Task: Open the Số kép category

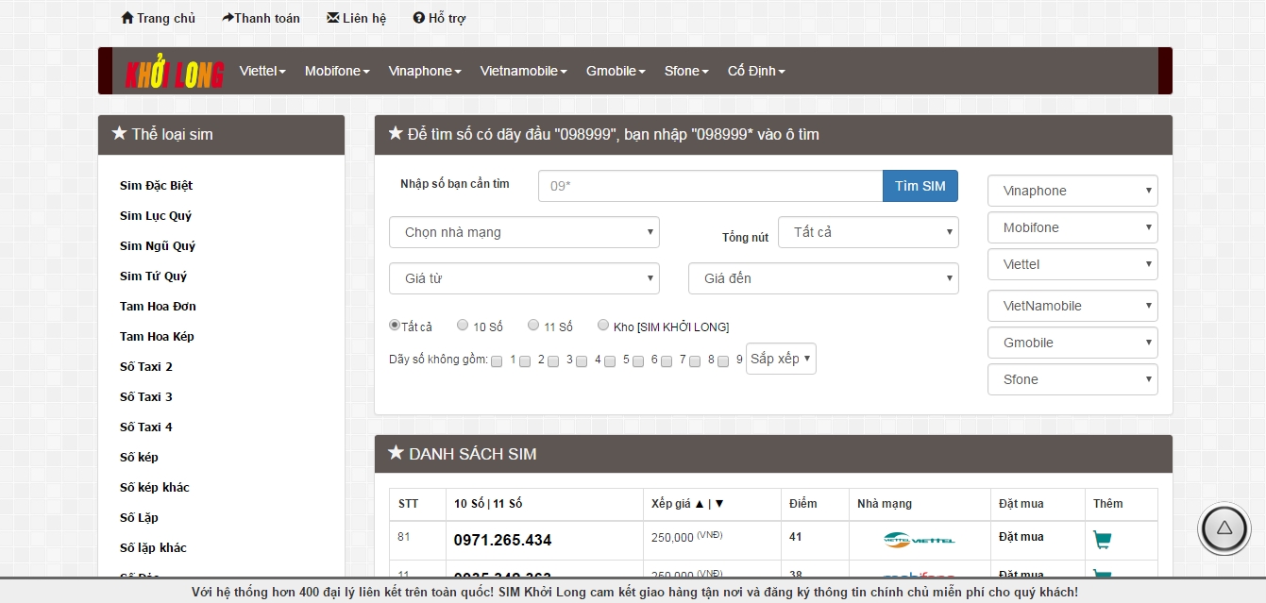Action: pos(139,457)
